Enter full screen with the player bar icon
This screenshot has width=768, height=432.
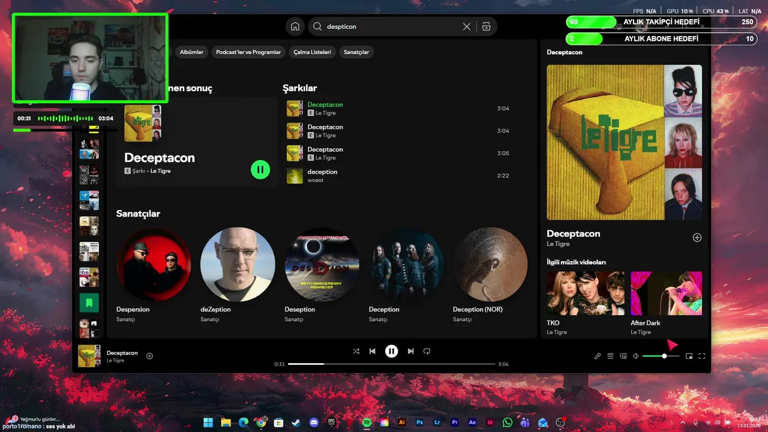pyautogui.click(x=702, y=356)
